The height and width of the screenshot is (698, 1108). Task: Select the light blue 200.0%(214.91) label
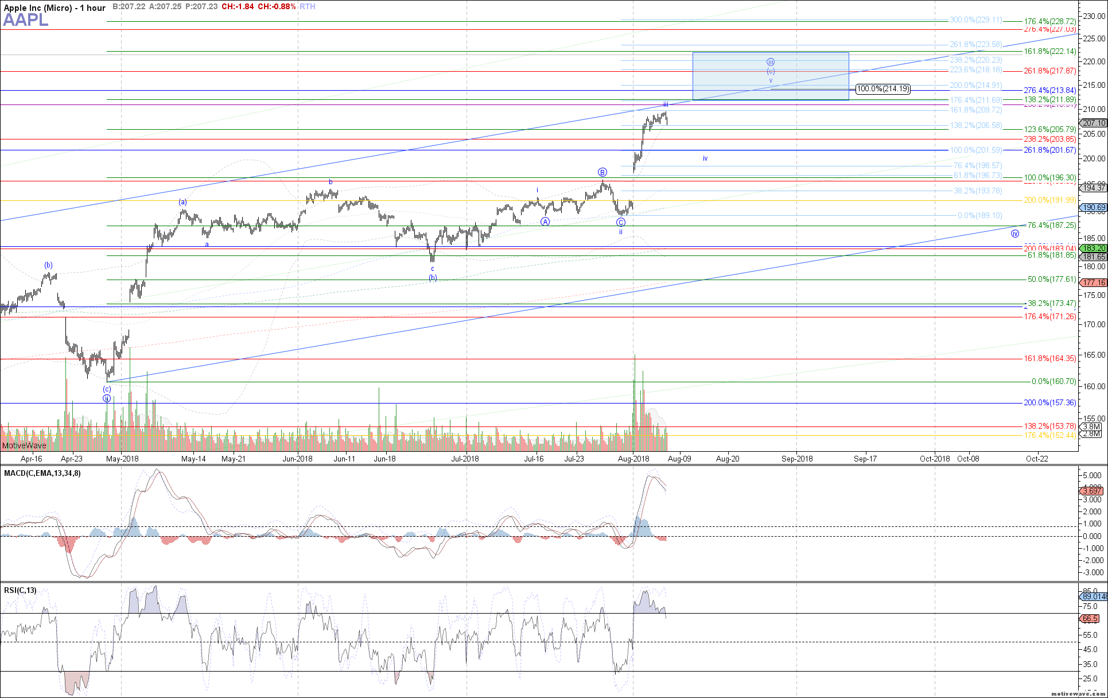click(976, 86)
